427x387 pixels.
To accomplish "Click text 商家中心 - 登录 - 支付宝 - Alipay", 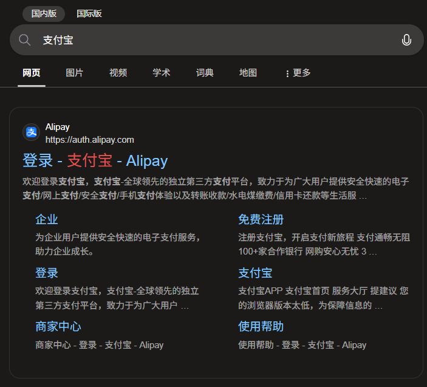I will pos(100,345).
